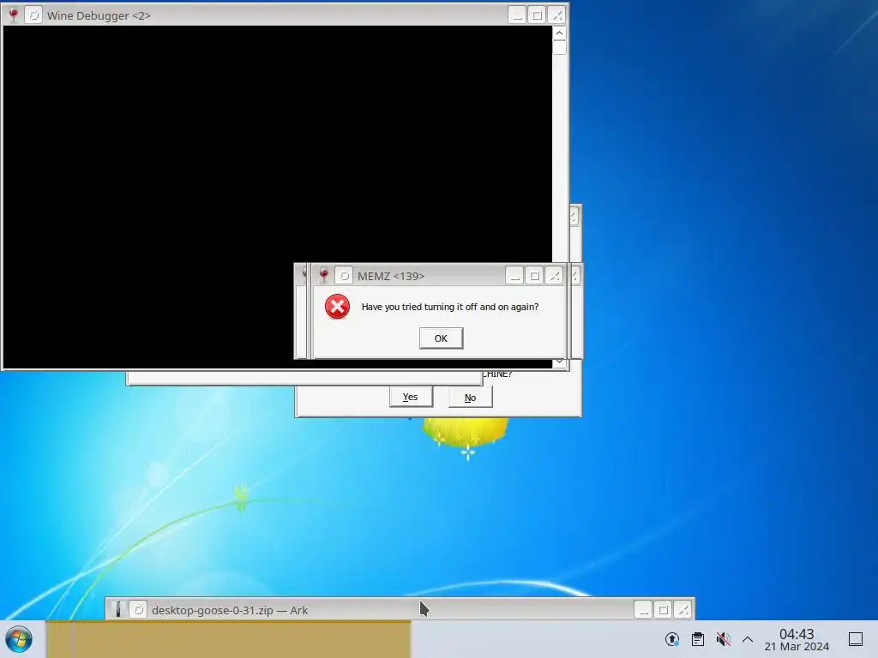The width and height of the screenshot is (878, 658).
Task: Click OK in the MEMZ <139> dialog
Action: click(442, 338)
